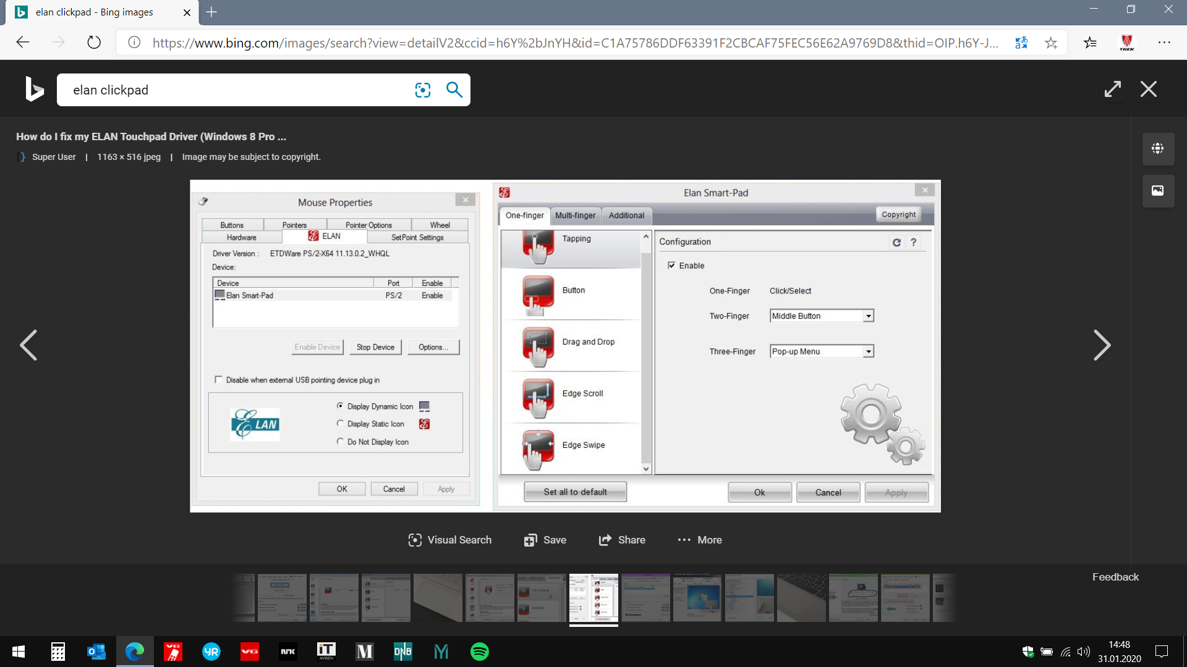The width and height of the screenshot is (1187, 667).
Task: Select the Hardware tab in pictured Mouse Properties
Action: (242, 238)
